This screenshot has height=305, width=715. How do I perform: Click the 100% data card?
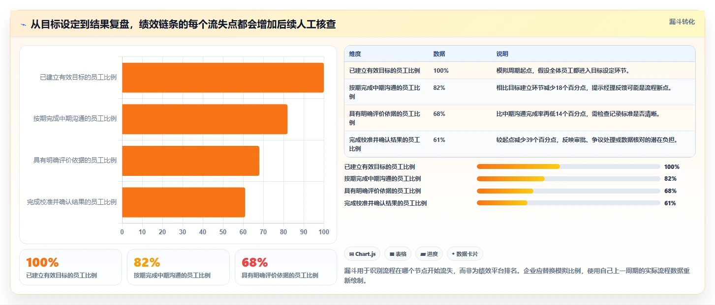(x=70, y=267)
